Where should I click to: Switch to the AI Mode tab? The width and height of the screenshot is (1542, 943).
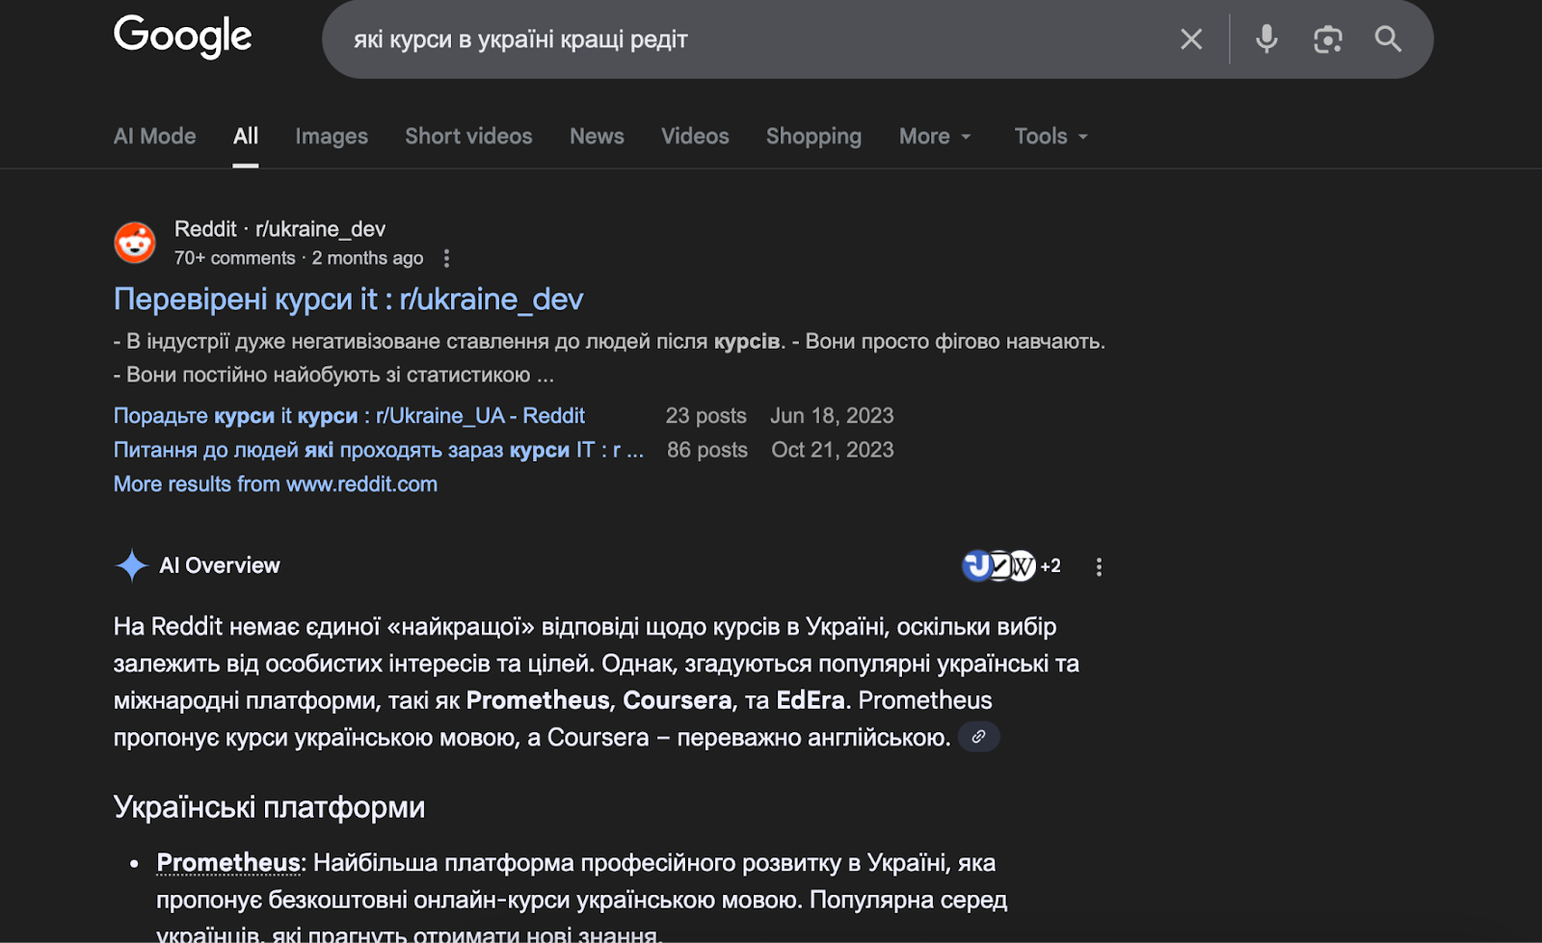click(x=155, y=136)
